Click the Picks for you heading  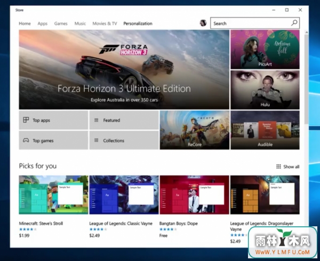click(38, 166)
